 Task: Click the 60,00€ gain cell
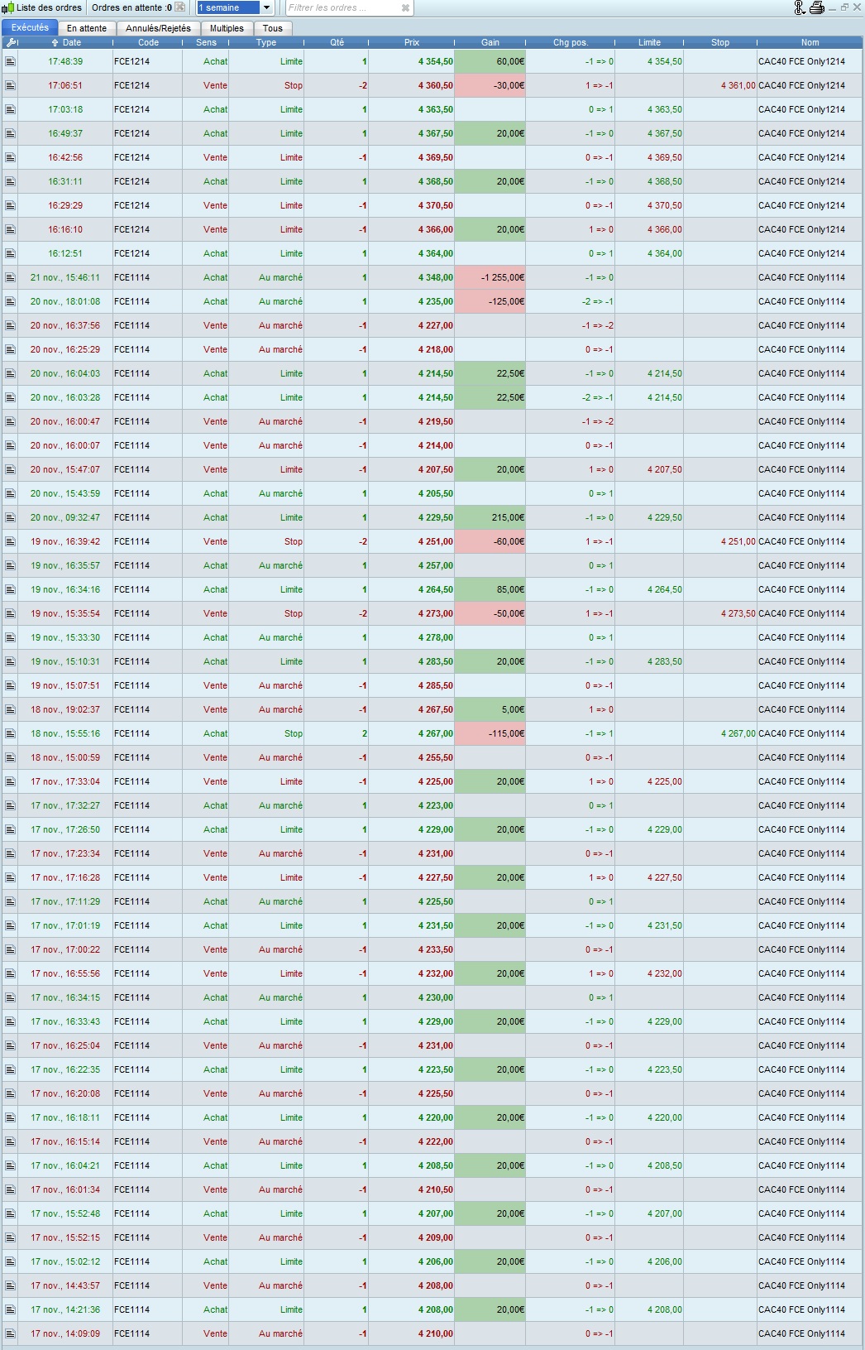click(490, 61)
